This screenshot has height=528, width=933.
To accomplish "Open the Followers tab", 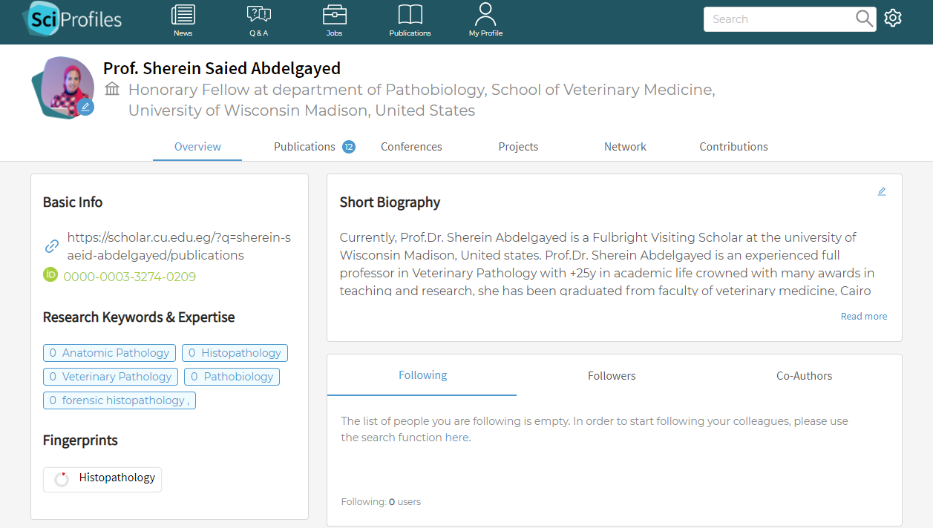I will [x=612, y=376].
